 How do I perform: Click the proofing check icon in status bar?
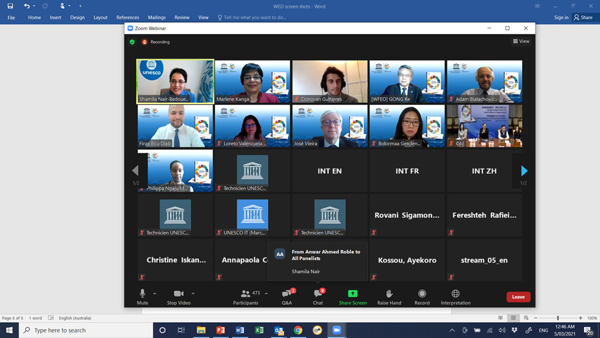(51, 318)
